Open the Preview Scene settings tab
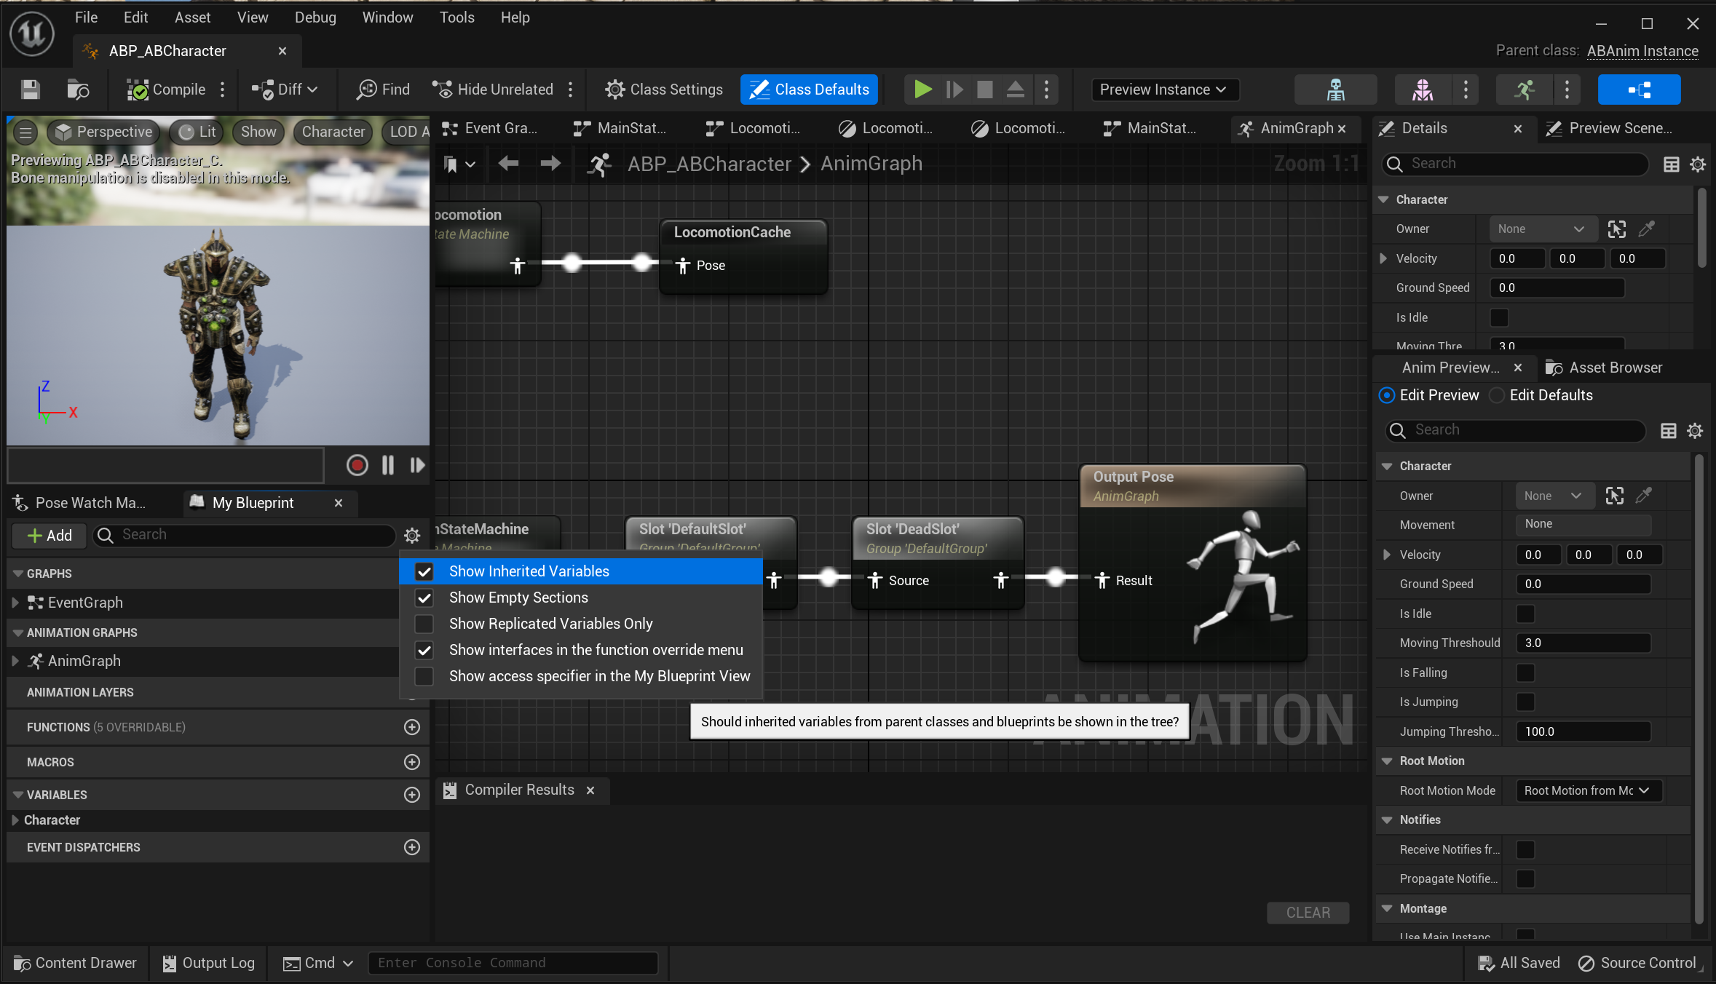The image size is (1716, 984). 1609,128
